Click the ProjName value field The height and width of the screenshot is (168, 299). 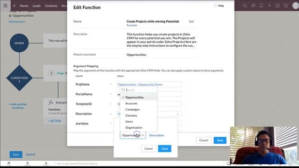pos(149,84)
